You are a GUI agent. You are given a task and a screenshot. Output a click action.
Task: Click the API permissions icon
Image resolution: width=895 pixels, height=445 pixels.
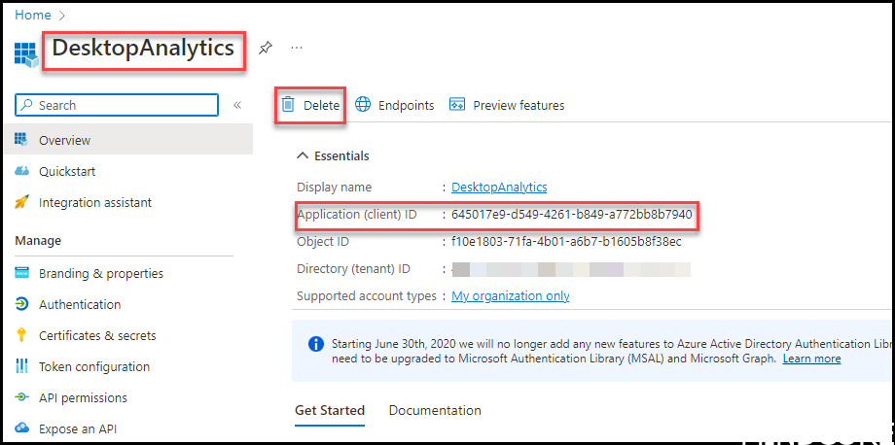pos(21,397)
